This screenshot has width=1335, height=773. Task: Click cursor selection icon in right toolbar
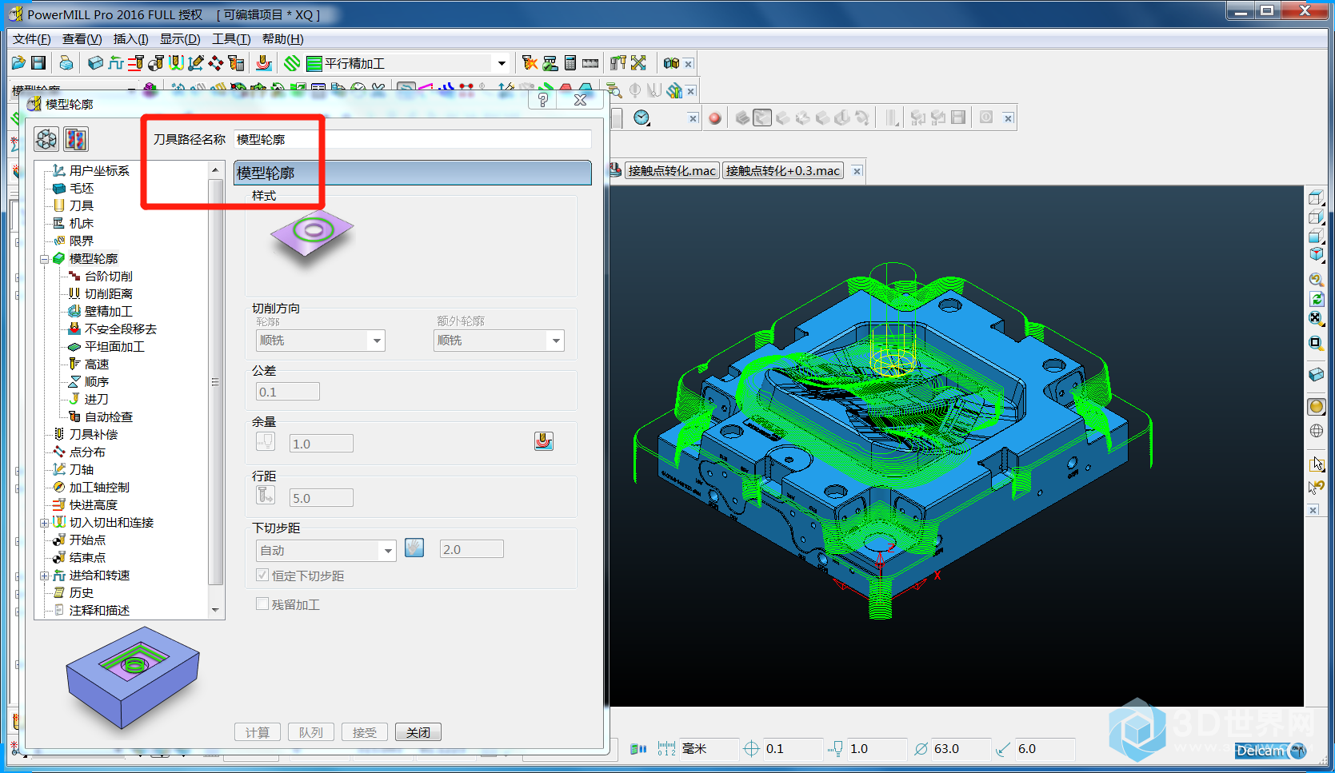coord(1317,464)
